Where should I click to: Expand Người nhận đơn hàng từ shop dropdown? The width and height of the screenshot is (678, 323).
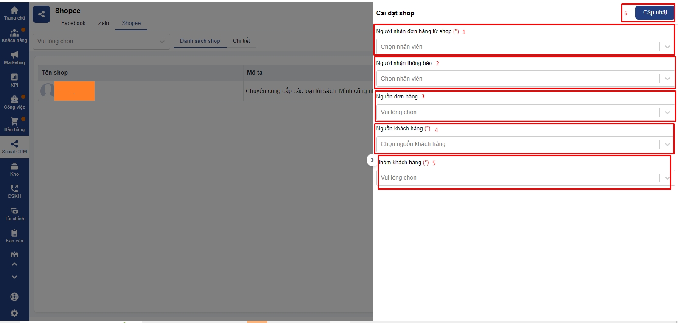pyautogui.click(x=524, y=47)
